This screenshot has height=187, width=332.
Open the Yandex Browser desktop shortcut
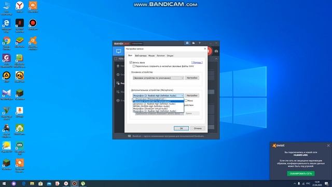point(20,7)
